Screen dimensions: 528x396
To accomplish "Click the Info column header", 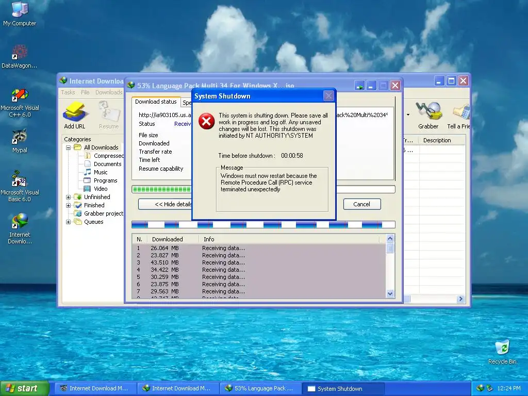I will pyautogui.click(x=290, y=239).
